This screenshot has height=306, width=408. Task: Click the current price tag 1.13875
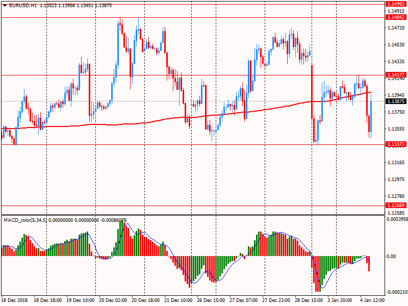(x=396, y=101)
